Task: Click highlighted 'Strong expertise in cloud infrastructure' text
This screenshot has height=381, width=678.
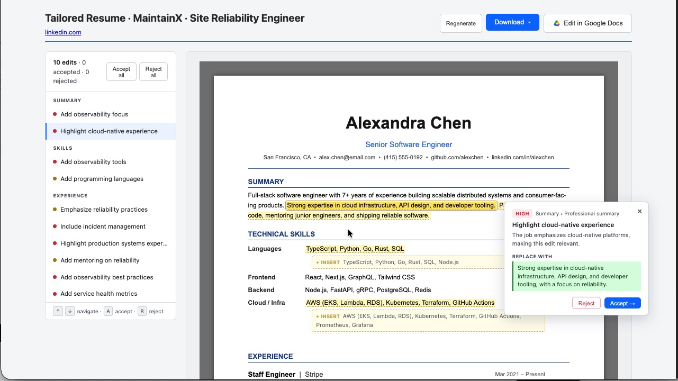Action: (391, 205)
